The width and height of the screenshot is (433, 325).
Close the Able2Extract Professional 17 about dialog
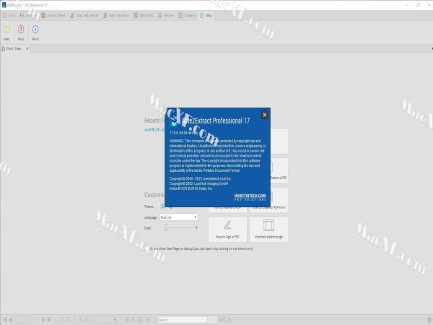coord(264,115)
